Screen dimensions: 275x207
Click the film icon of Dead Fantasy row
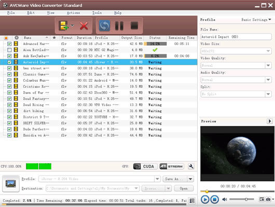pos(16,98)
